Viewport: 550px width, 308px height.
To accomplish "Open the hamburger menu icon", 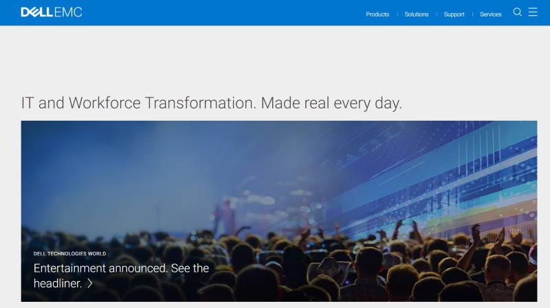I will click(533, 12).
